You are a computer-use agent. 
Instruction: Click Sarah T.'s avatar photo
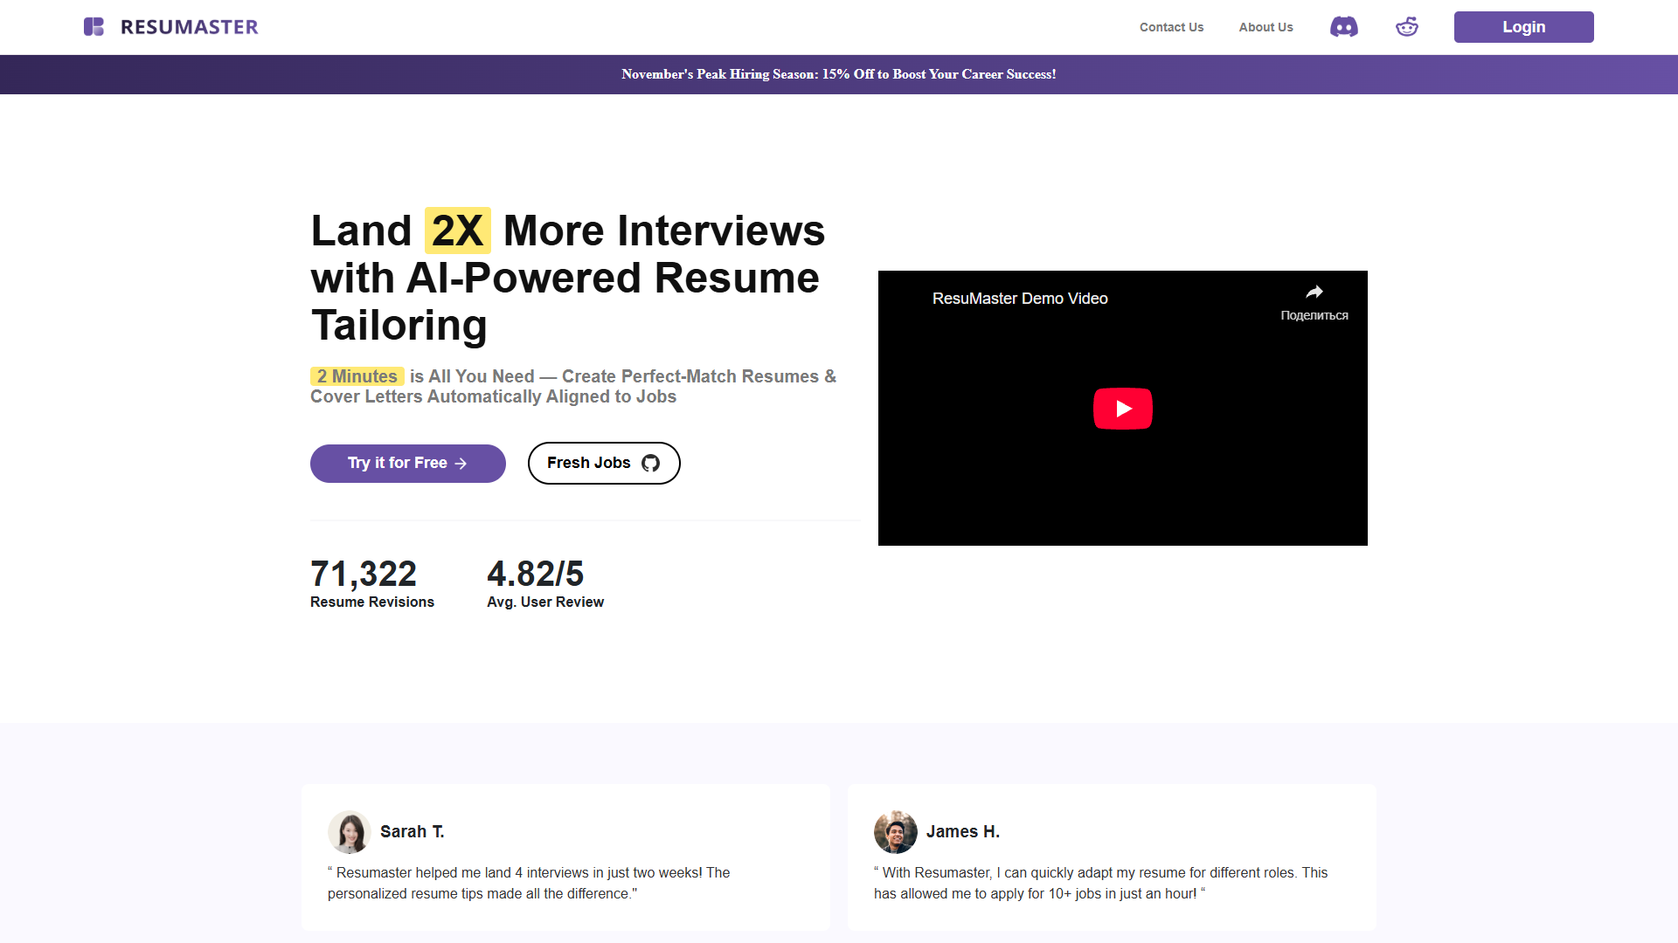[350, 832]
